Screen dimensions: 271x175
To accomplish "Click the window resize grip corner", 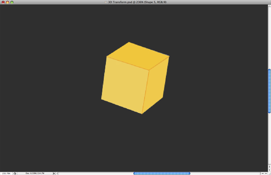I will pyautogui.click(x=269, y=174).
